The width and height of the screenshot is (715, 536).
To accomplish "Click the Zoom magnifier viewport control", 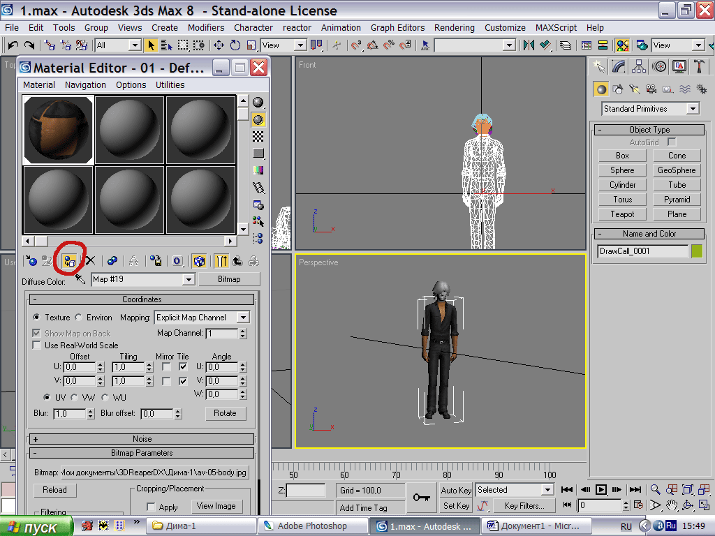I will (x=655, y=489).
